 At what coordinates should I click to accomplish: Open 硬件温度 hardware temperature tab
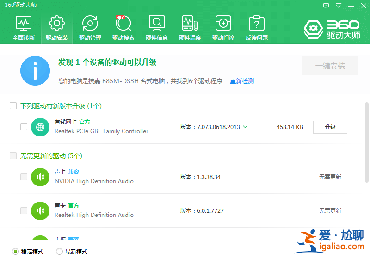coord(190,28)
